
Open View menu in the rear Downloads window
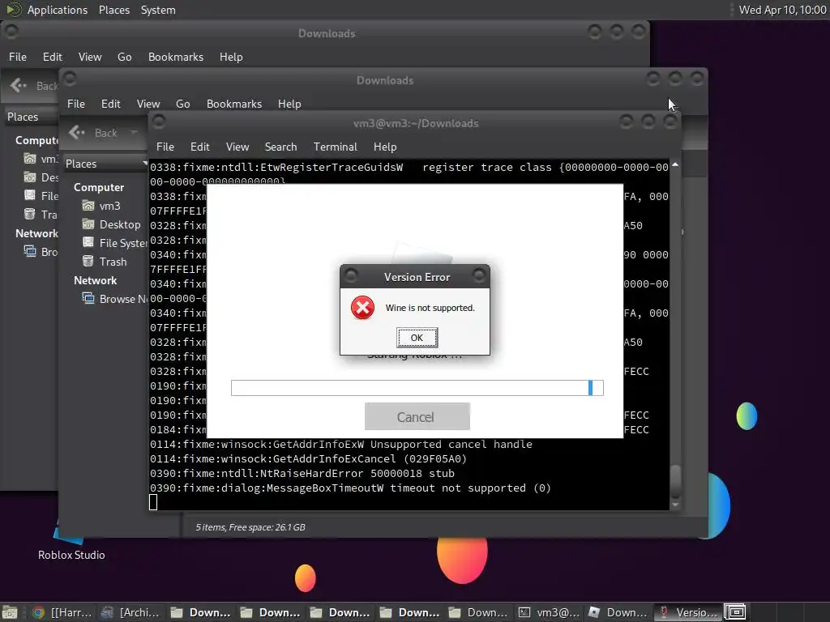[90, 57]
